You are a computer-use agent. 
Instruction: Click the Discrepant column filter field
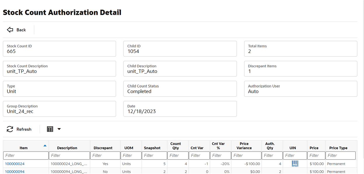click(105, 155)
